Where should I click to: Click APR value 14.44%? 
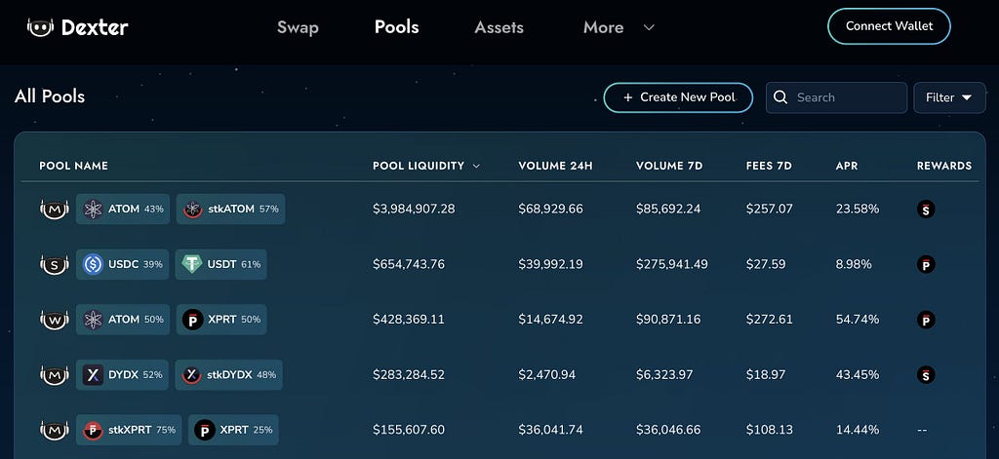[858, 430]
